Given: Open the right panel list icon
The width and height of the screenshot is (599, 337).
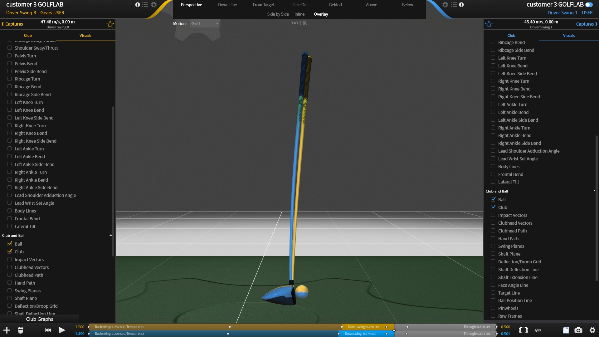Looking at the screenshot, I should [x=454, y=5].
